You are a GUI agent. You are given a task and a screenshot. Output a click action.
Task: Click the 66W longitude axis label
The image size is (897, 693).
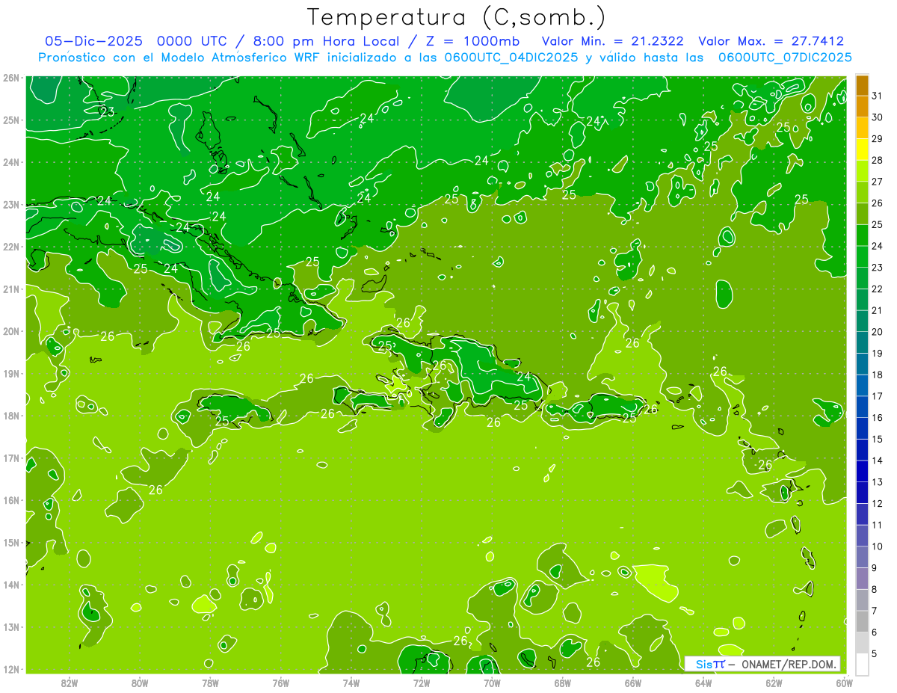pyautogui.click(x=633, y=683)
